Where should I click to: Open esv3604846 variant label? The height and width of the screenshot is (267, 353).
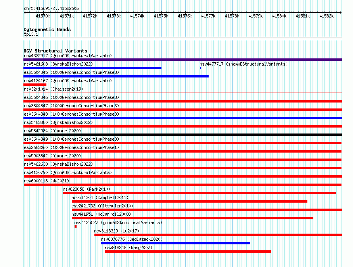coord(71,97)
